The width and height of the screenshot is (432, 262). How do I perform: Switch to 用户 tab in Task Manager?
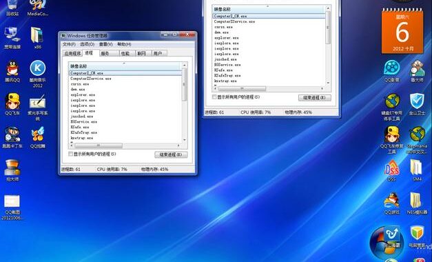(x=160, y=54)
